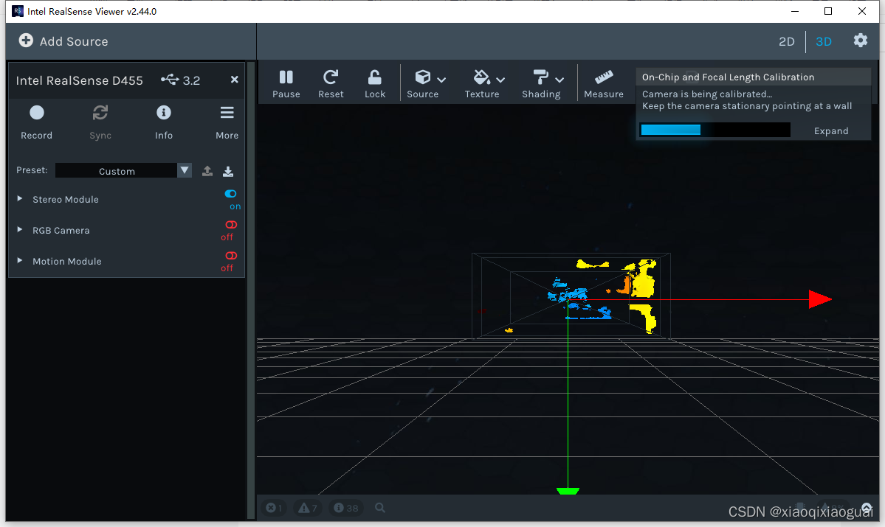Minimize the RealSense Viewer window
This screenshot has height=527, width=885.
(795, 11)
